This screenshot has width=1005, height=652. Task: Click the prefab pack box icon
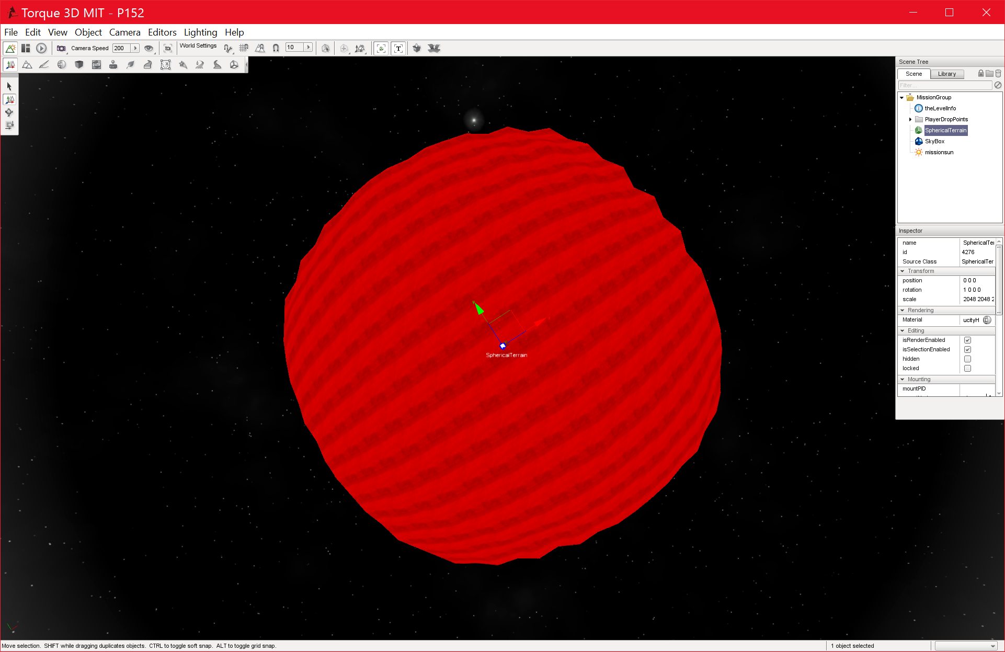[x=417, y=48]
